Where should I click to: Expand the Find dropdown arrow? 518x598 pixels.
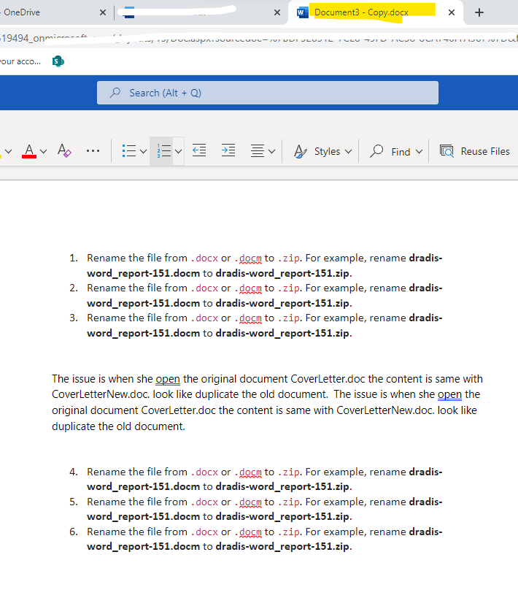coord(420,151)
